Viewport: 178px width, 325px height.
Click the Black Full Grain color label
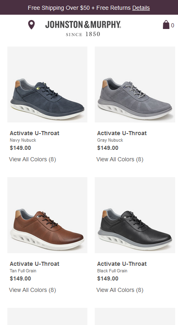[x=112, y=271]
